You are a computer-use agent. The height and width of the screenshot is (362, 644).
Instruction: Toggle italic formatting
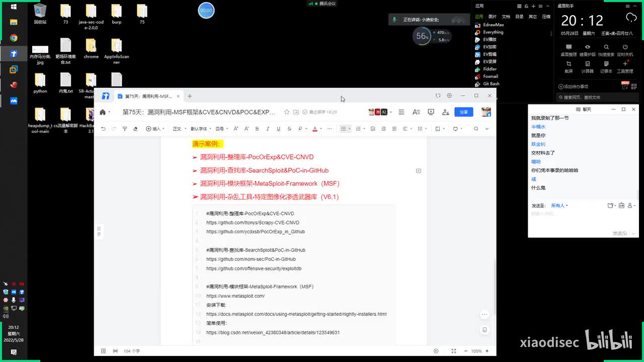coord(268,129)
